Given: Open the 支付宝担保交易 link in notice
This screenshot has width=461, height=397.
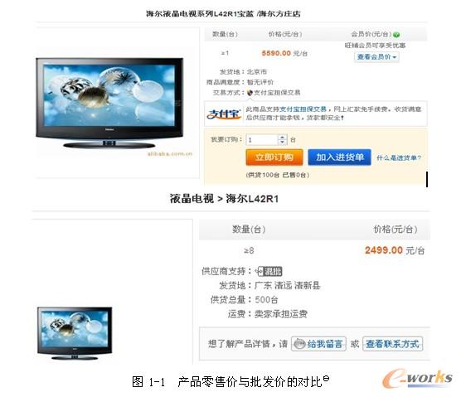Looking at the screenshot, I should click(303, 109).
